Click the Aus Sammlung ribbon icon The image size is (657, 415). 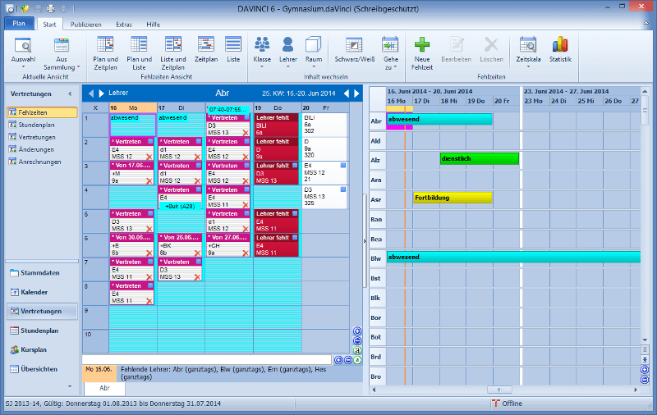click(61, 54)
